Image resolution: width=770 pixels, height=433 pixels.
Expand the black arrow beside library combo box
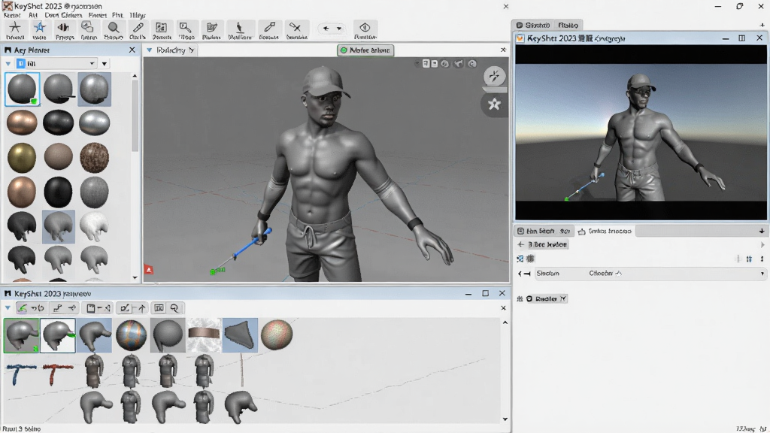click(104, 64)
